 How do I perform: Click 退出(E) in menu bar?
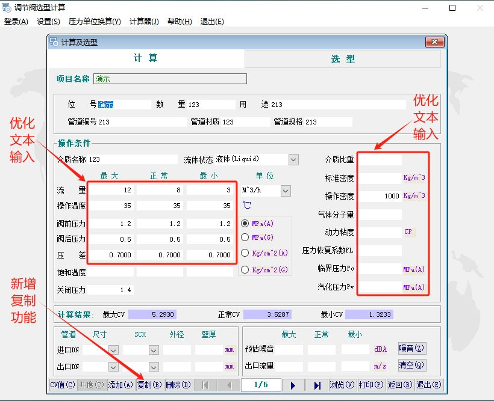[x=212, y=22]
